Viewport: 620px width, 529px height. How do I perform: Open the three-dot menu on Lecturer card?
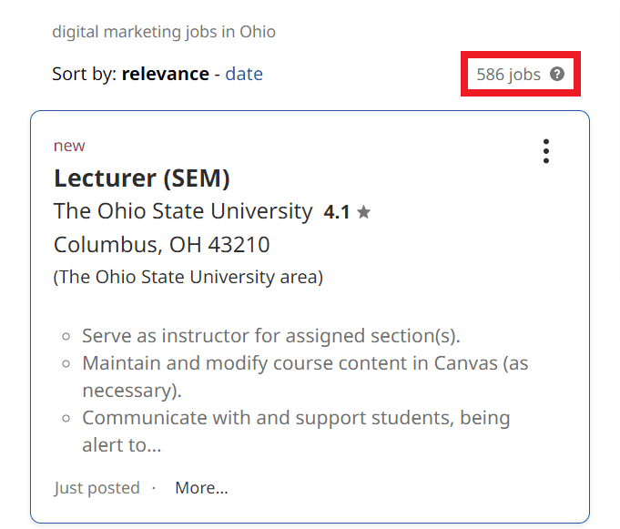tap(546, 151)
